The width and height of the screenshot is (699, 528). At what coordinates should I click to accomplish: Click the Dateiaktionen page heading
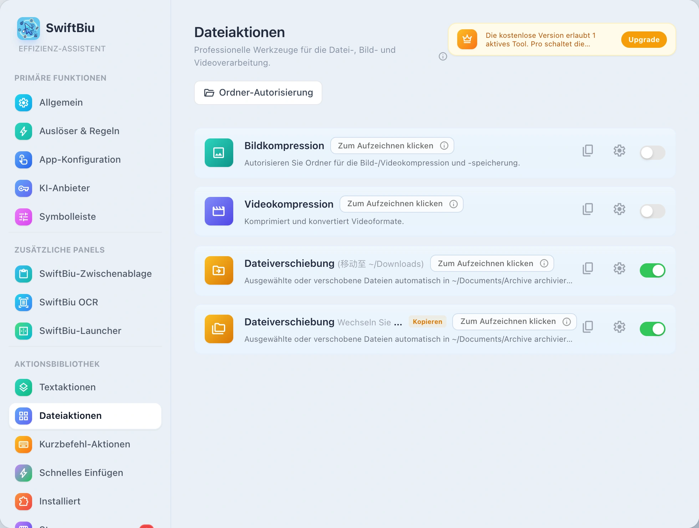[239, 32]
